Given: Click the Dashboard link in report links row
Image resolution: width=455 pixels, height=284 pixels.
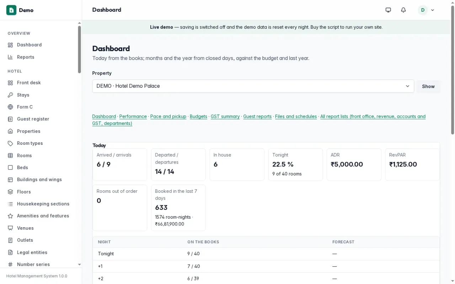Looking at the screenshot, I should tap(104, 116).
